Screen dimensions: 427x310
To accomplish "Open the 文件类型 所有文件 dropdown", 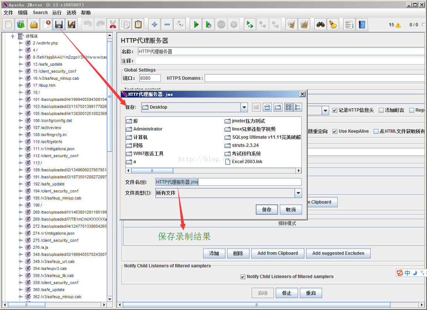I will (x=298, y=193).
